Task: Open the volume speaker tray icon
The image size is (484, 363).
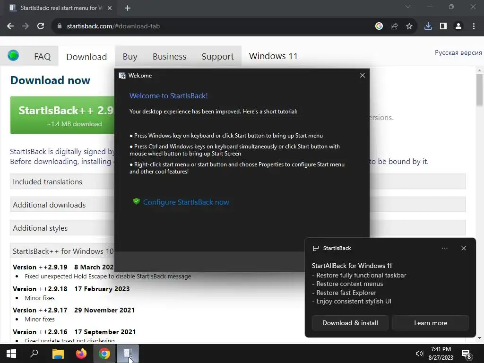Action: [x=419, y=354]
